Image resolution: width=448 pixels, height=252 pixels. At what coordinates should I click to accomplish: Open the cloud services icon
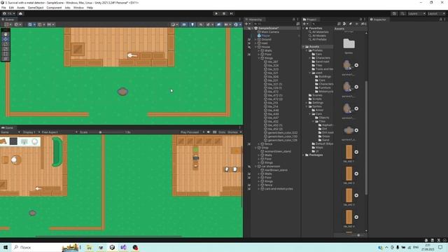click(x=20, y=13)
